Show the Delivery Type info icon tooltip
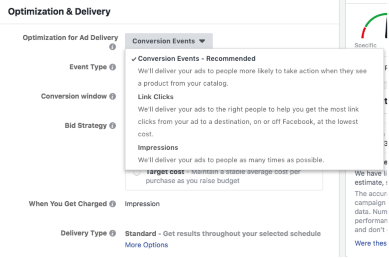This screenshot has height=258, width=389. click(113, 233)
